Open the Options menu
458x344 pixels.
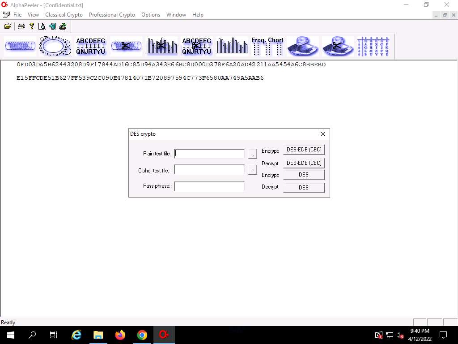pos(151,15)
